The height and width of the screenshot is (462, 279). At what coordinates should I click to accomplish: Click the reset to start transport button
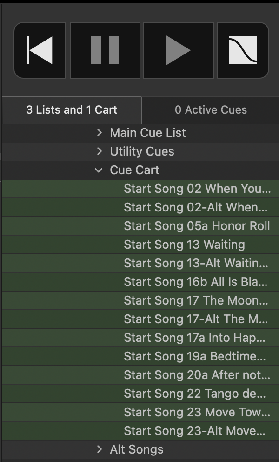coord(40,50)
